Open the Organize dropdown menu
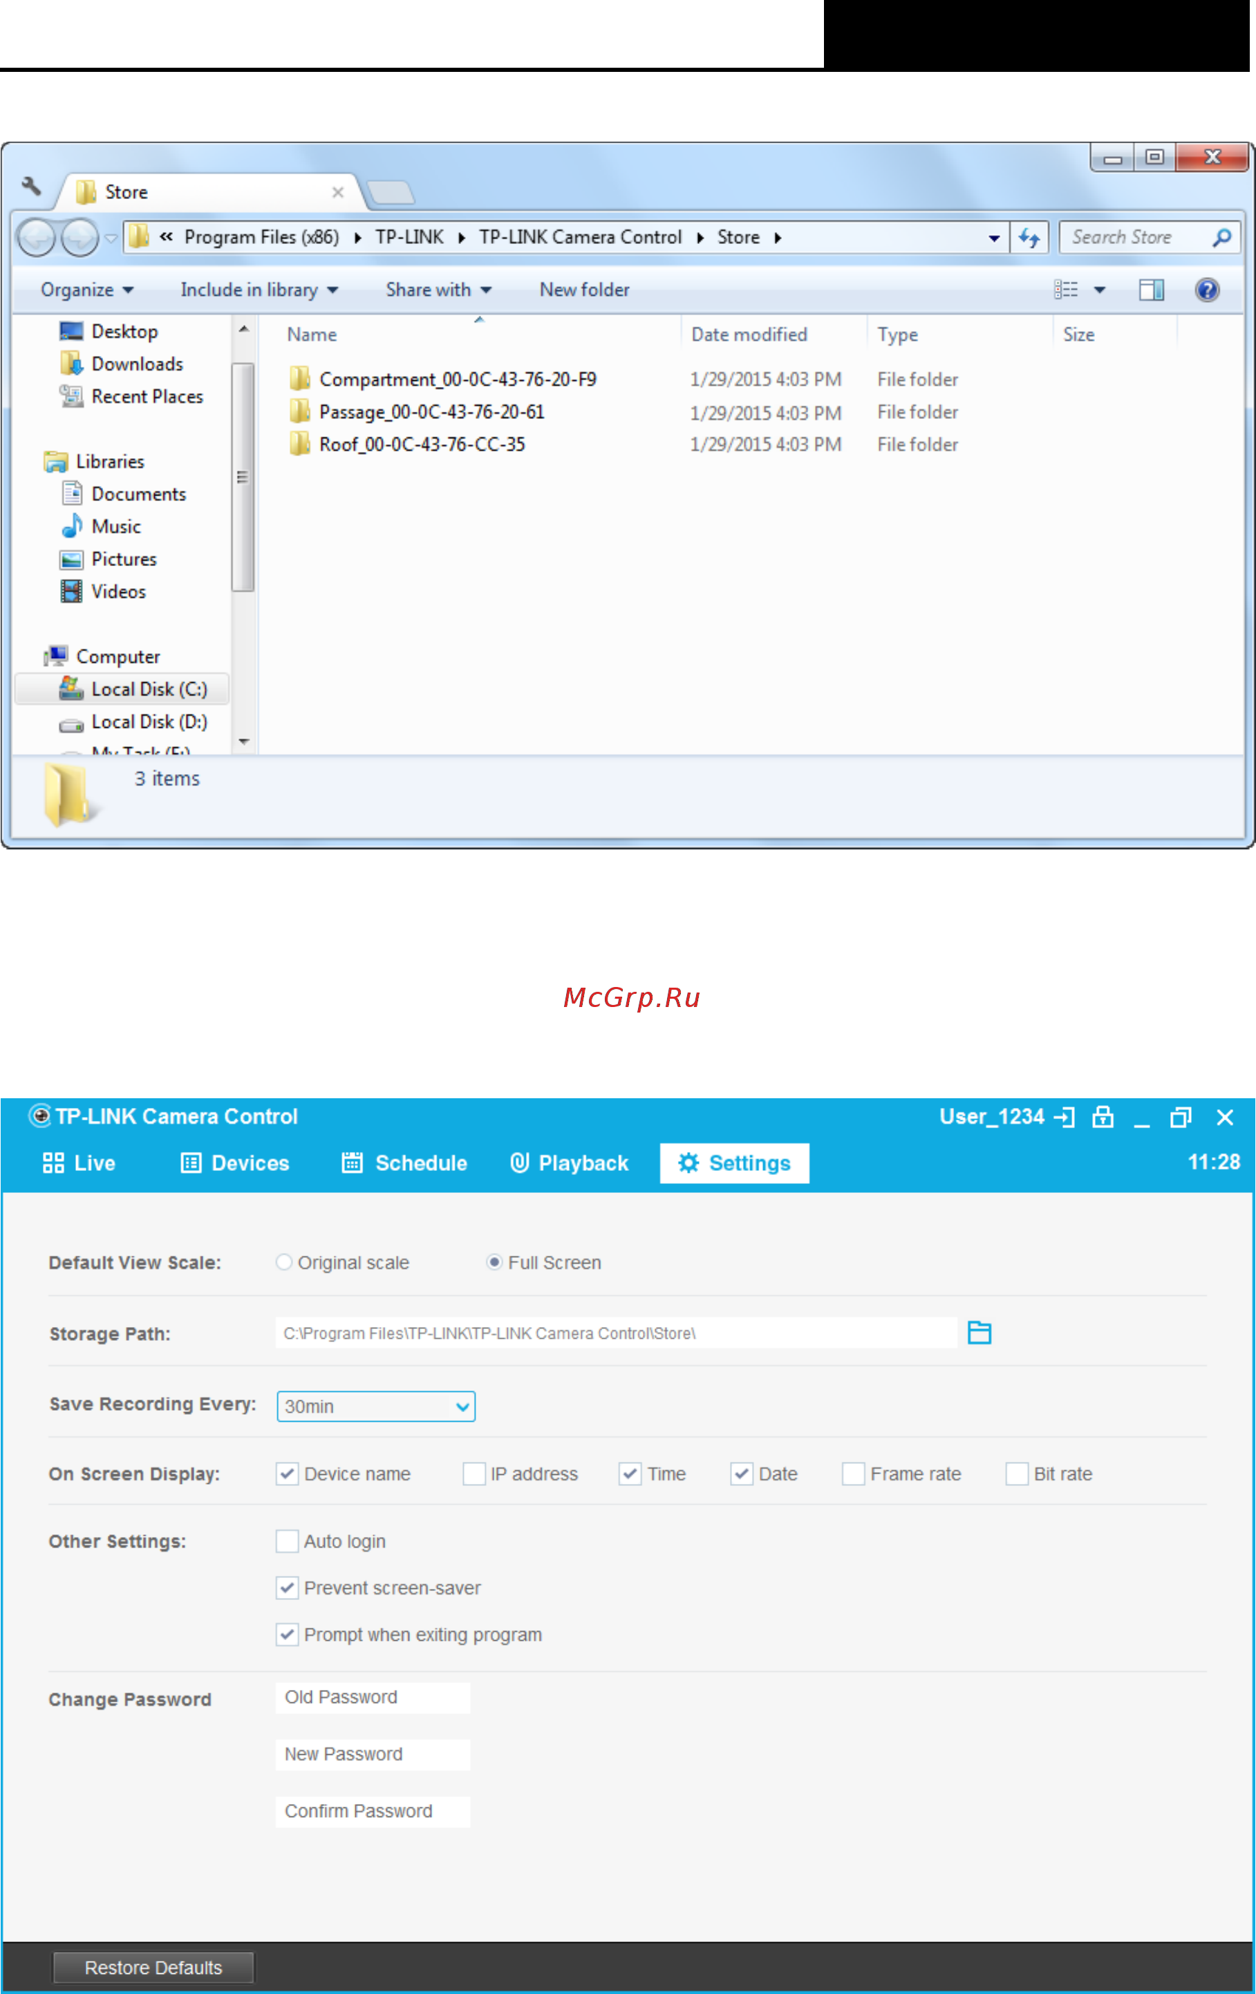Screen dimensions: 1256x1994 pyautogui.click(x=87, y=290)
